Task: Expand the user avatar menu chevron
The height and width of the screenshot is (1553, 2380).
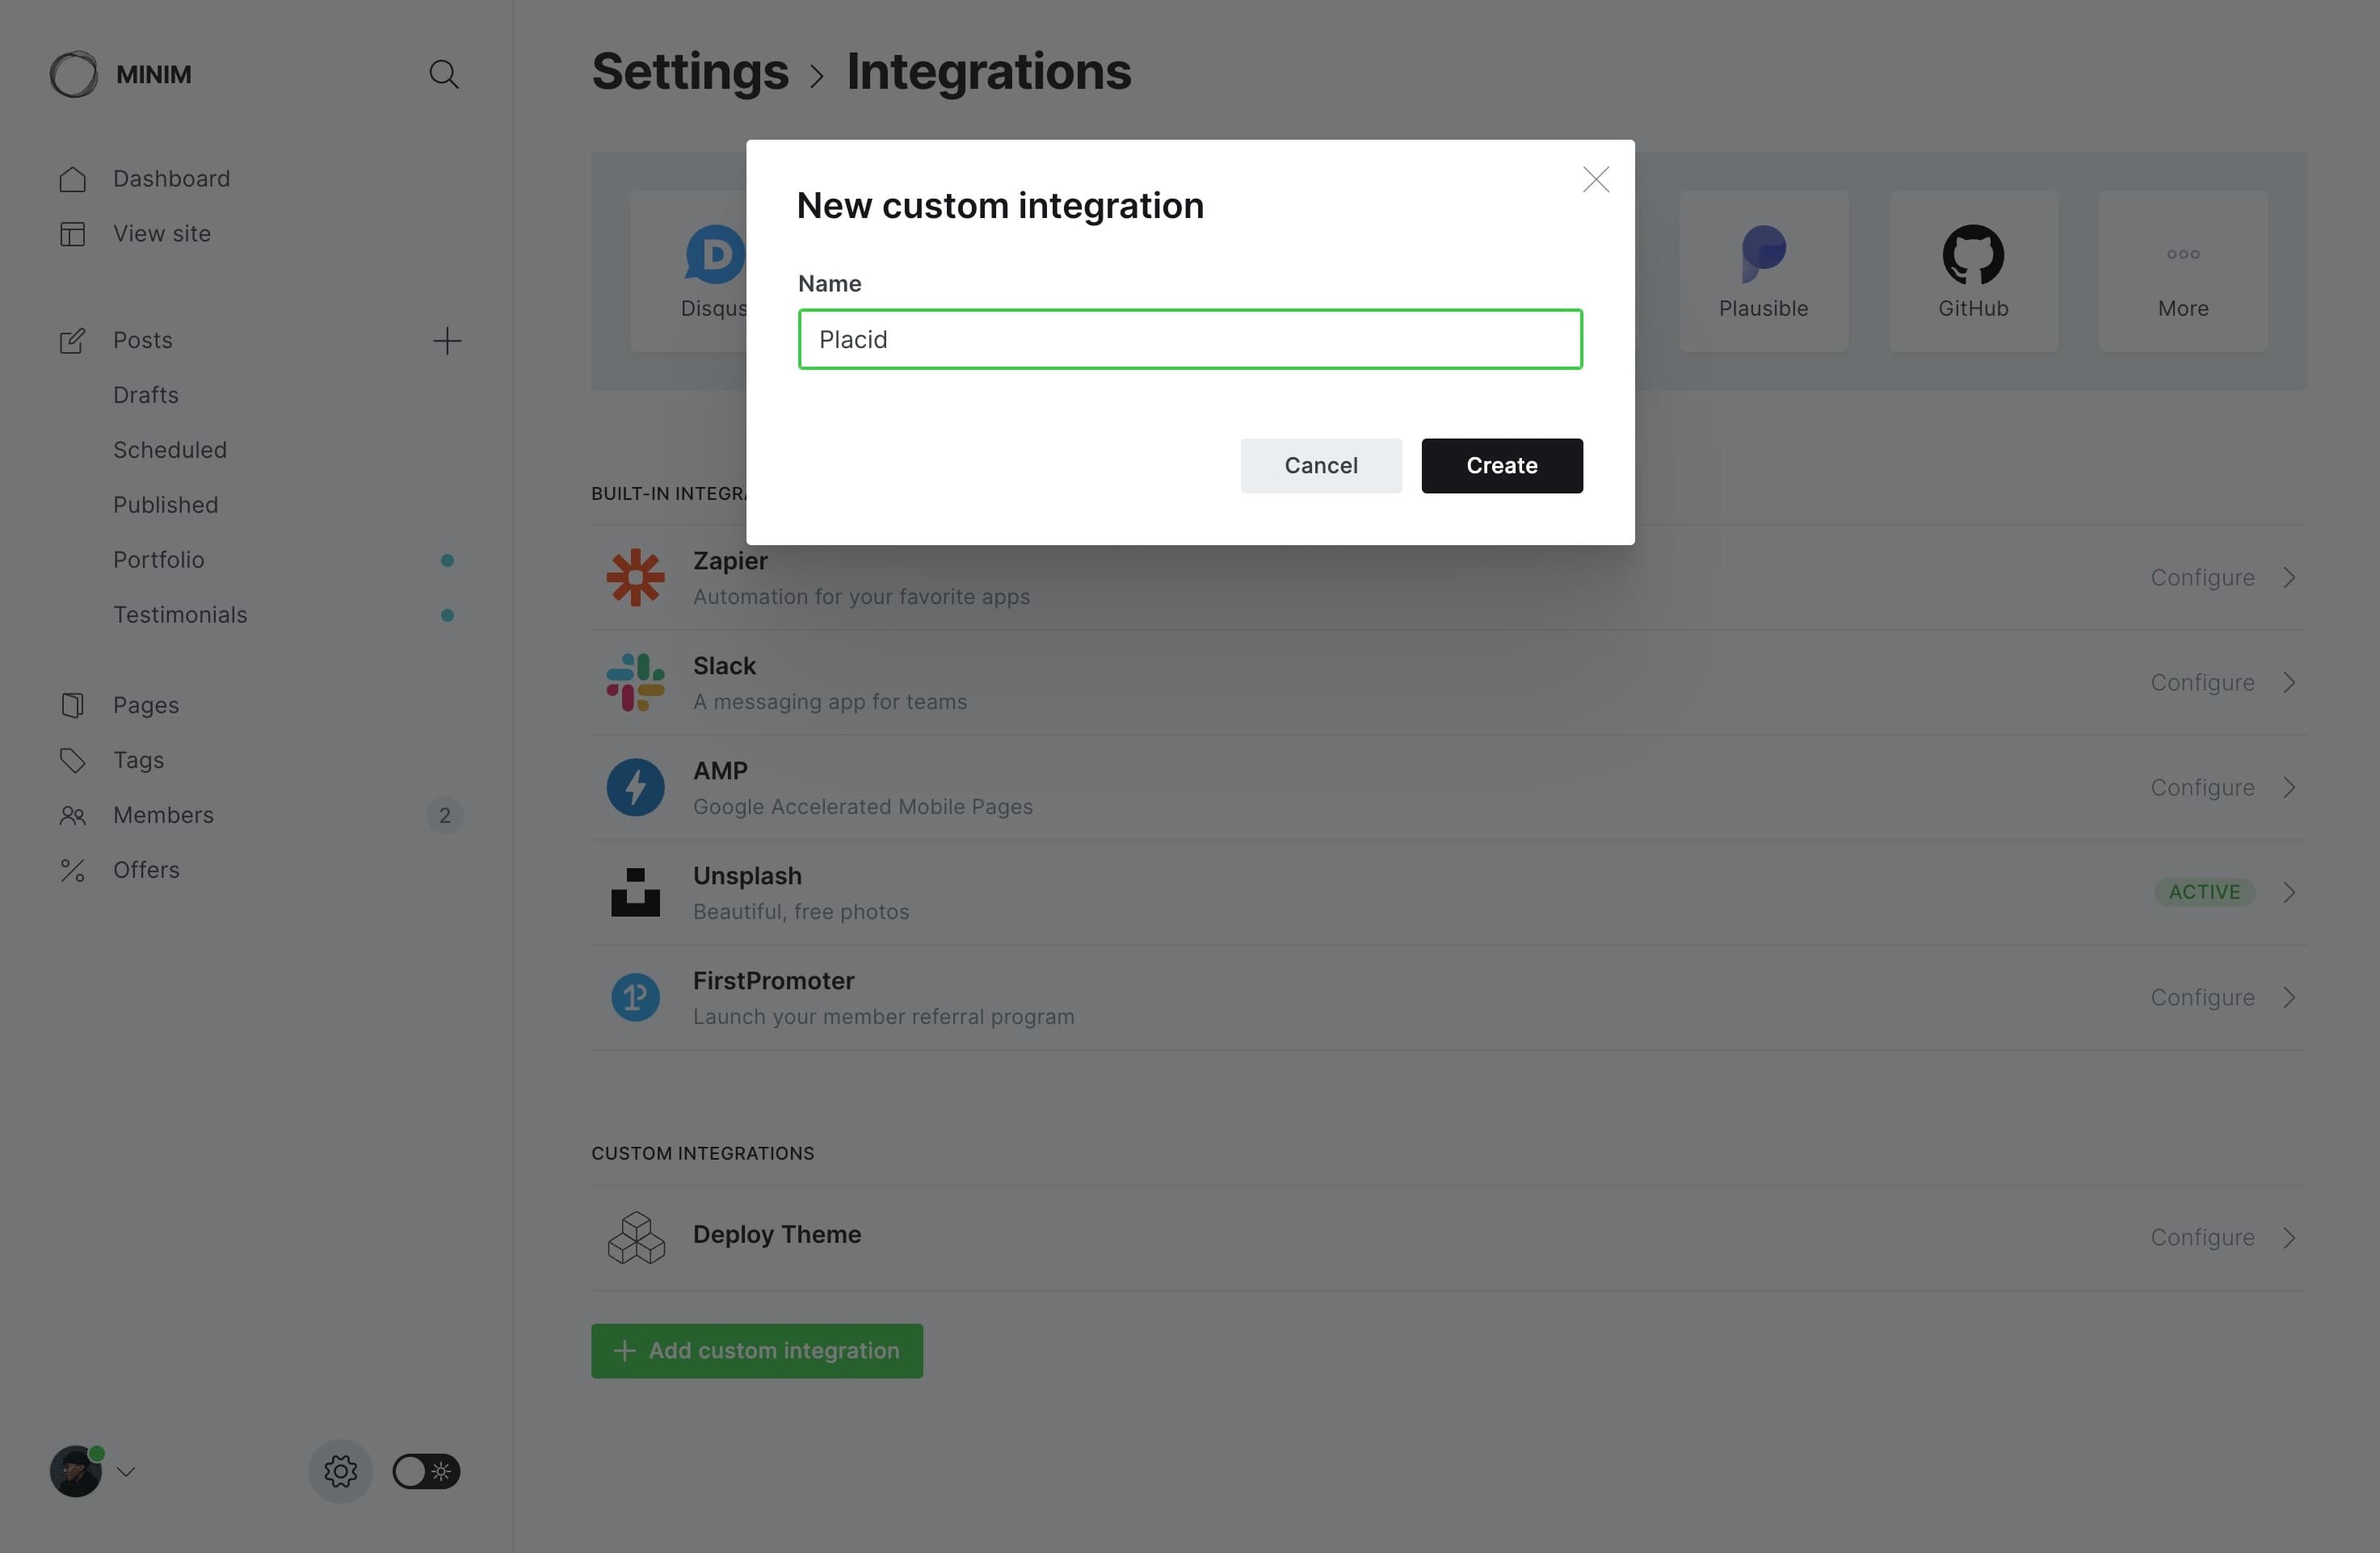Action: pos(126,1471)
